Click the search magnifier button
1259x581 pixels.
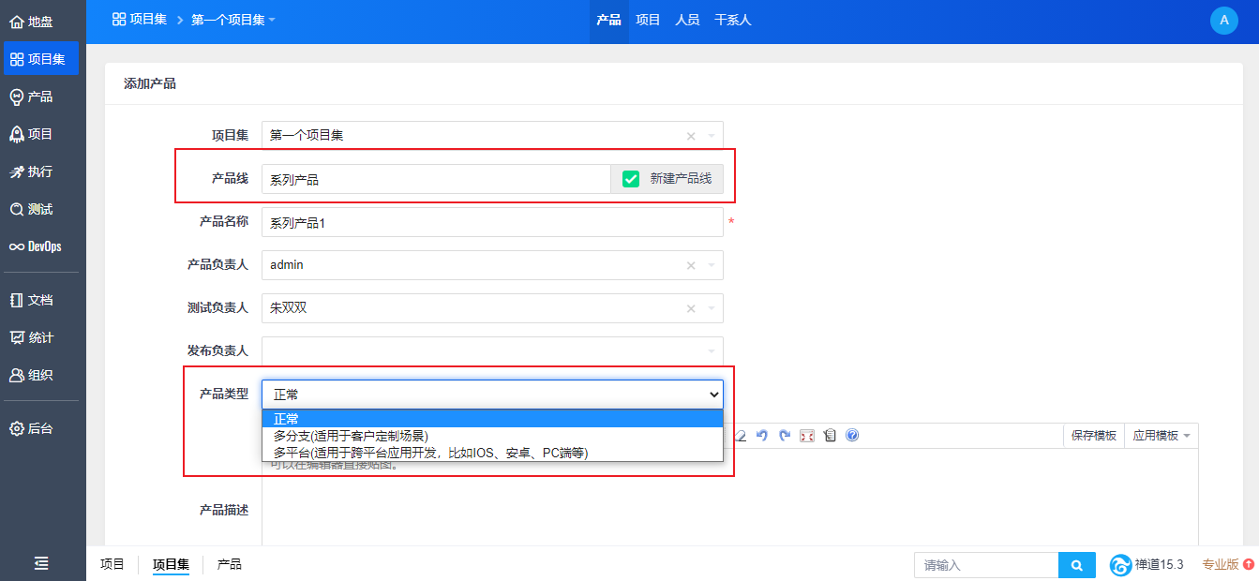[1077, 565]
